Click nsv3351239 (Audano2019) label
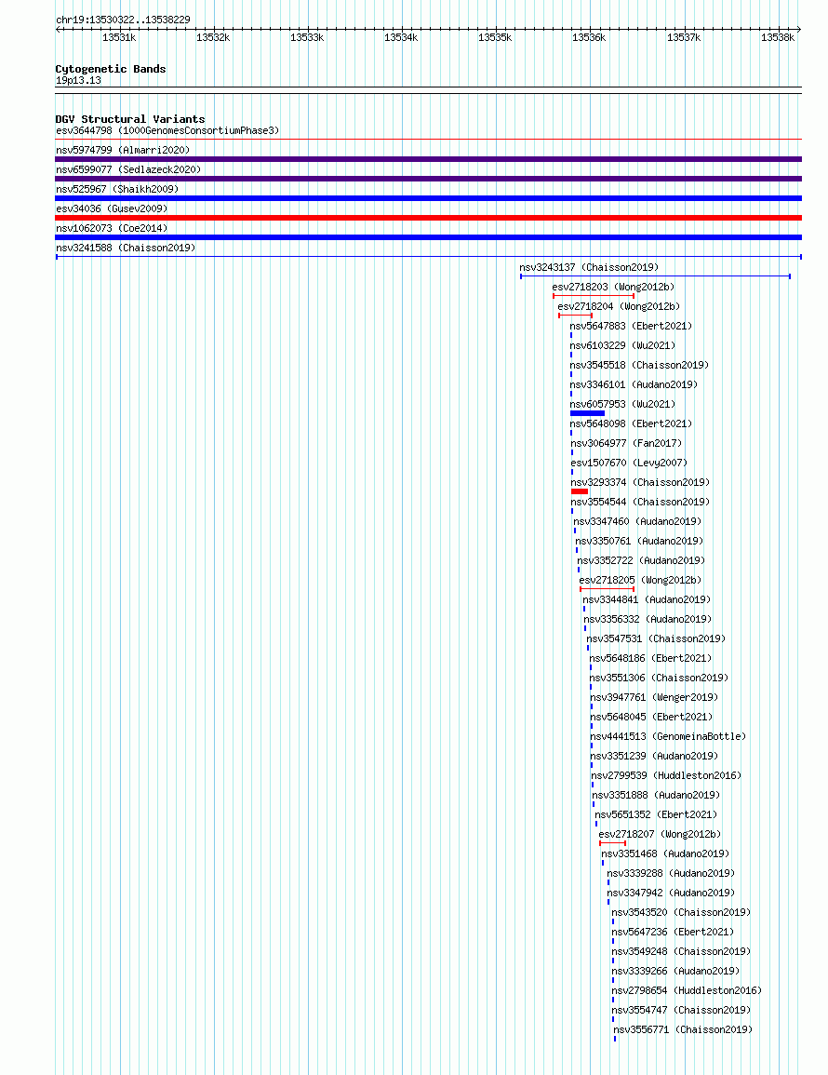 pos(654,756)
